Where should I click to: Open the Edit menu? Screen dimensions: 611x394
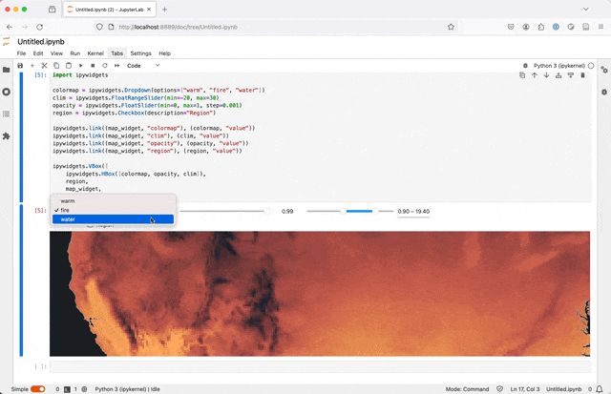point(38,53)
